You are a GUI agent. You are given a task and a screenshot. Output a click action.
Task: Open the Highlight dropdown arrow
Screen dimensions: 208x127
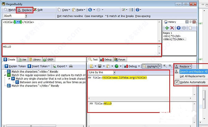(160, 66)
